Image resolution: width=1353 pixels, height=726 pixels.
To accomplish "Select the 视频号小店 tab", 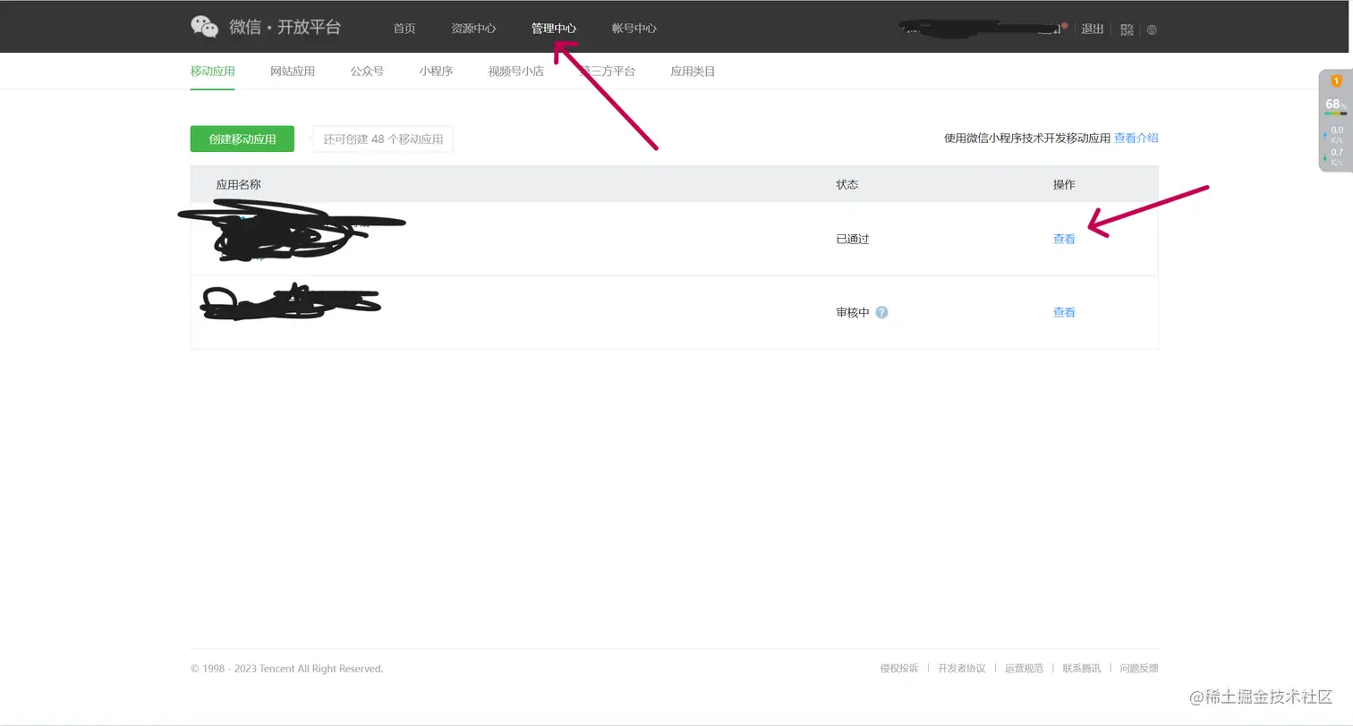I will click(x=515, y=71).
